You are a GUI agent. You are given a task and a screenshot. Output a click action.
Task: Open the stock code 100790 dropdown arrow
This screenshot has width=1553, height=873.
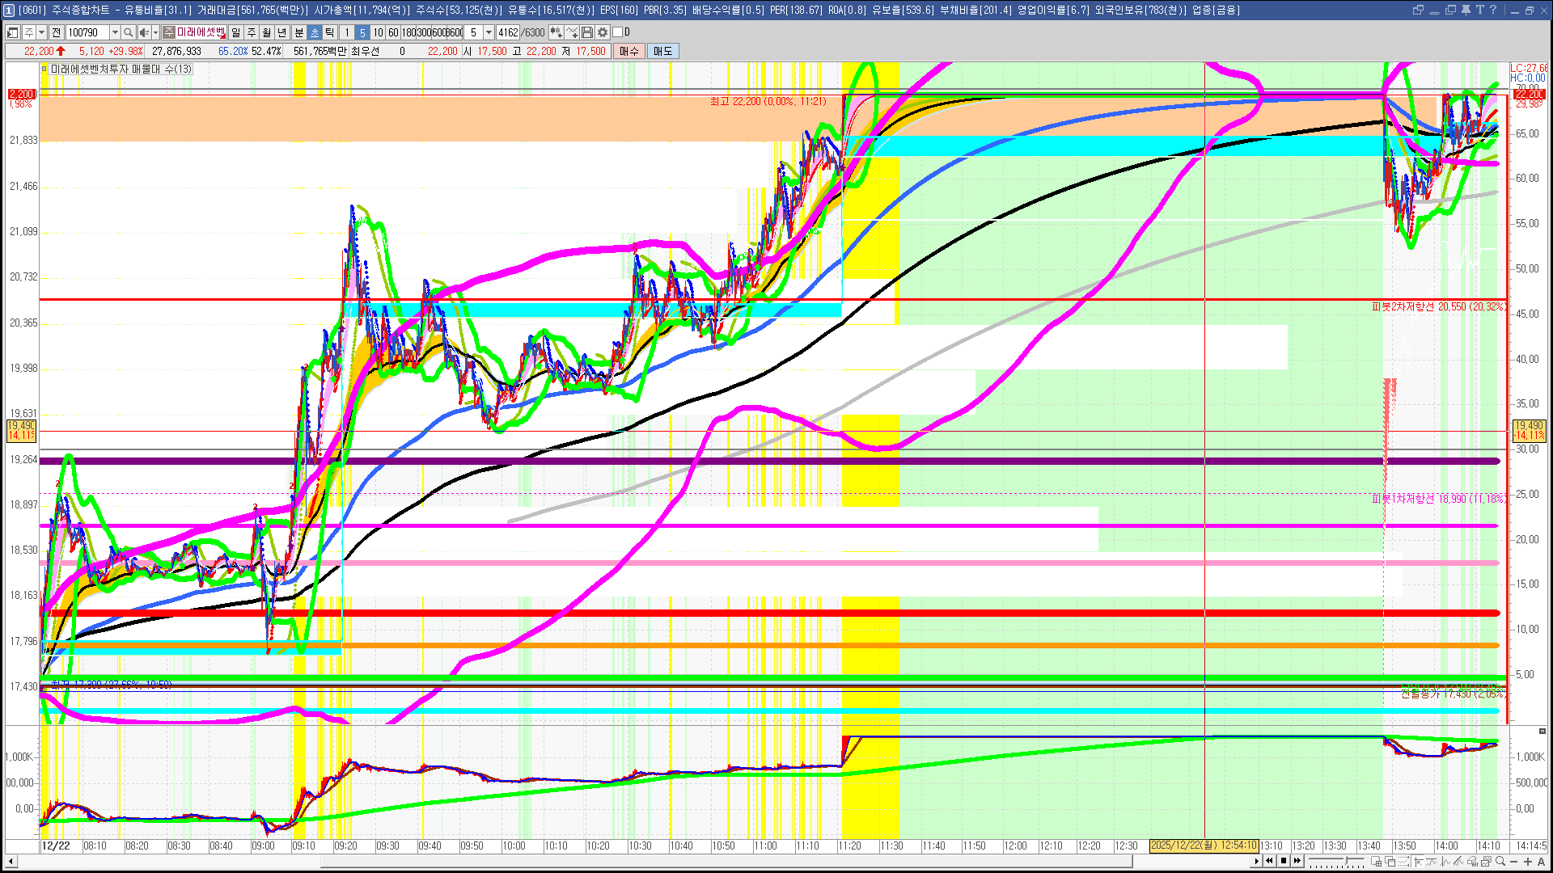coord(115,32)
